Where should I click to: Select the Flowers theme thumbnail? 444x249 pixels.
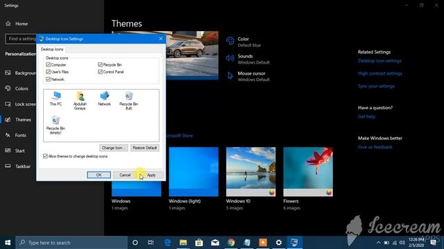pos(308,172)
